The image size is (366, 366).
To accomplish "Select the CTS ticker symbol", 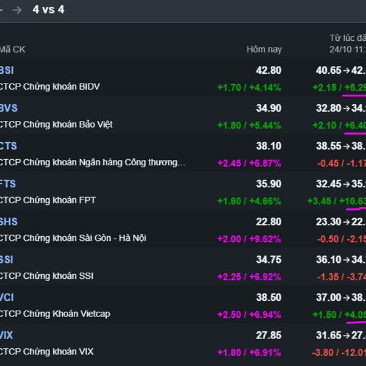I will click(x=9, y=146).
